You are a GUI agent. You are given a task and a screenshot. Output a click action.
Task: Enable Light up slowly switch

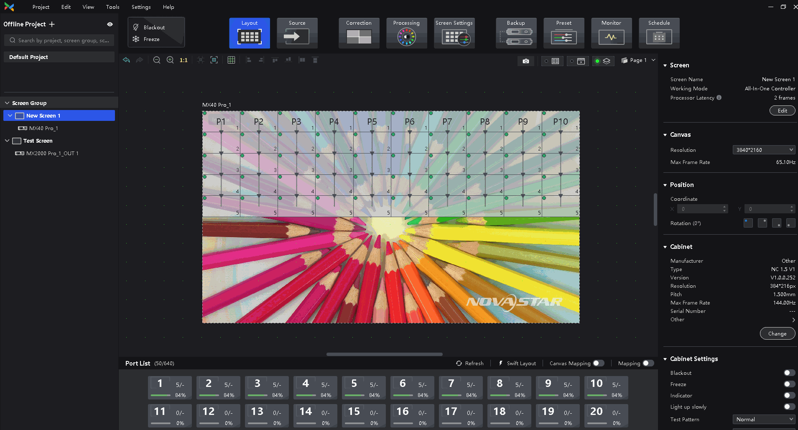tap(789, 407)
